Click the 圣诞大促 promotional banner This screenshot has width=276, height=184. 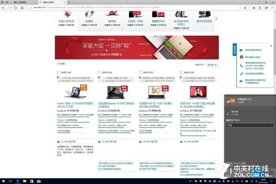click(x=137, y=47)
